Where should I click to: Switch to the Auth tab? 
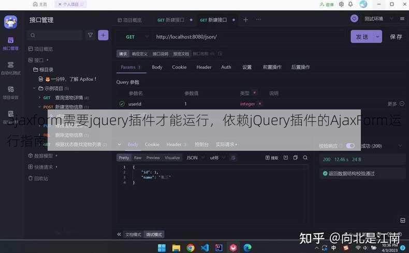pyautogui.click(x=226, y=67)
